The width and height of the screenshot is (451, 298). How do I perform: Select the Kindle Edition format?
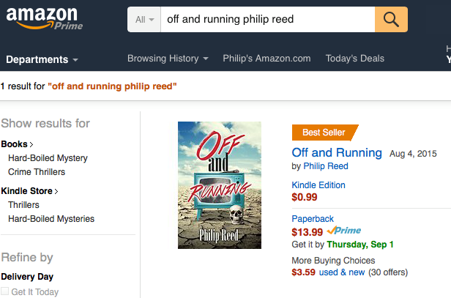click(x=318, y=185)
